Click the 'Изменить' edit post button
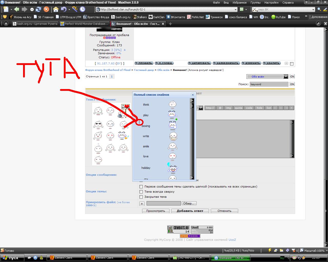Image resolution: width=328 pixels, height=262 pixels. tap(251, 63)
